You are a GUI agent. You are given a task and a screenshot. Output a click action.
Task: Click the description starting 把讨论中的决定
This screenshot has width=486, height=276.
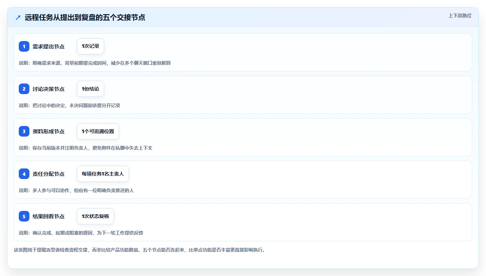[69, 105]
